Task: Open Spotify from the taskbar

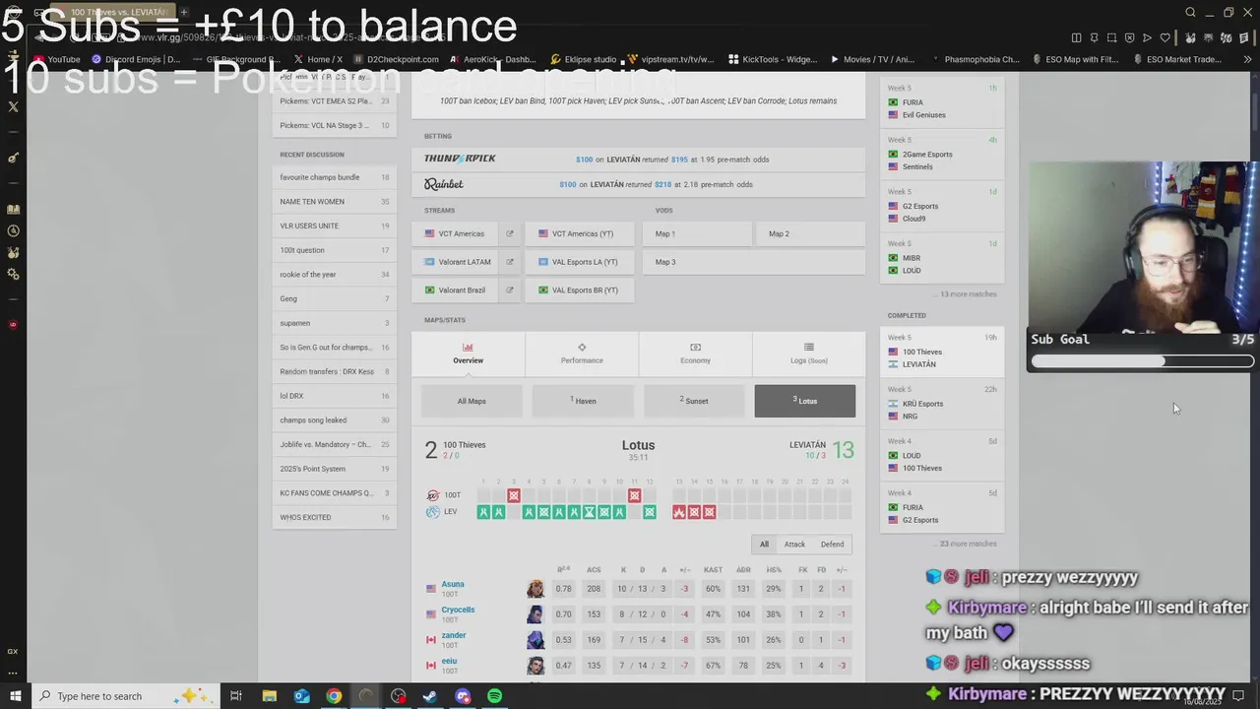Action: 495,696
